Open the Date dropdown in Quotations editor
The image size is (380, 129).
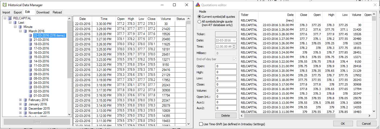point(234,40)
